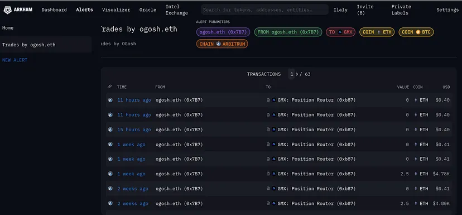Image resolution: width=462 pixels, height=215 pixels.
Task: Click ogosh.eth (0x7B7) sender on $4.80K row
Action: (x=179, y=203)
